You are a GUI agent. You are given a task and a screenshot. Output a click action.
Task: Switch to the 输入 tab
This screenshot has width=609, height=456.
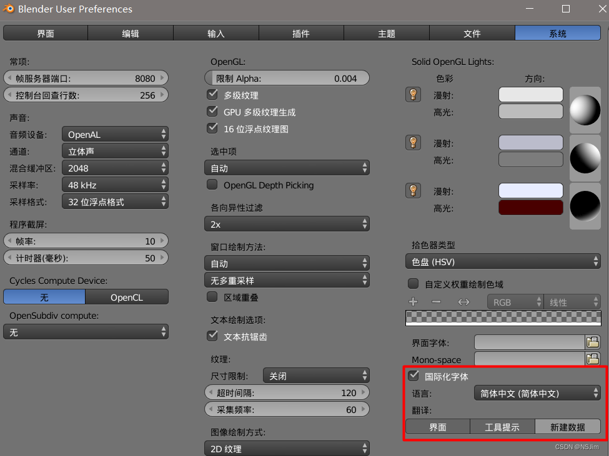(216, 33)
